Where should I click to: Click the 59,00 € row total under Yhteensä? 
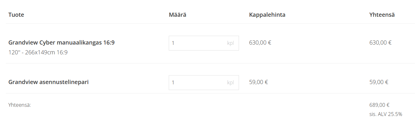(x=378, y=82)
